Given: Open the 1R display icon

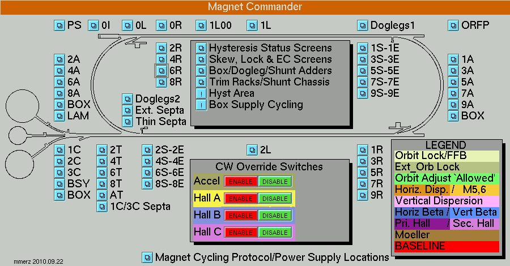Looking at the screenshot, I should pyautogui.click(x=363, y=150).
